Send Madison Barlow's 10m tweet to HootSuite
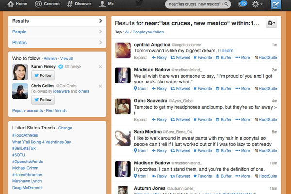The width and height of the screenshot is (291, 194). (x=266, y=176)
